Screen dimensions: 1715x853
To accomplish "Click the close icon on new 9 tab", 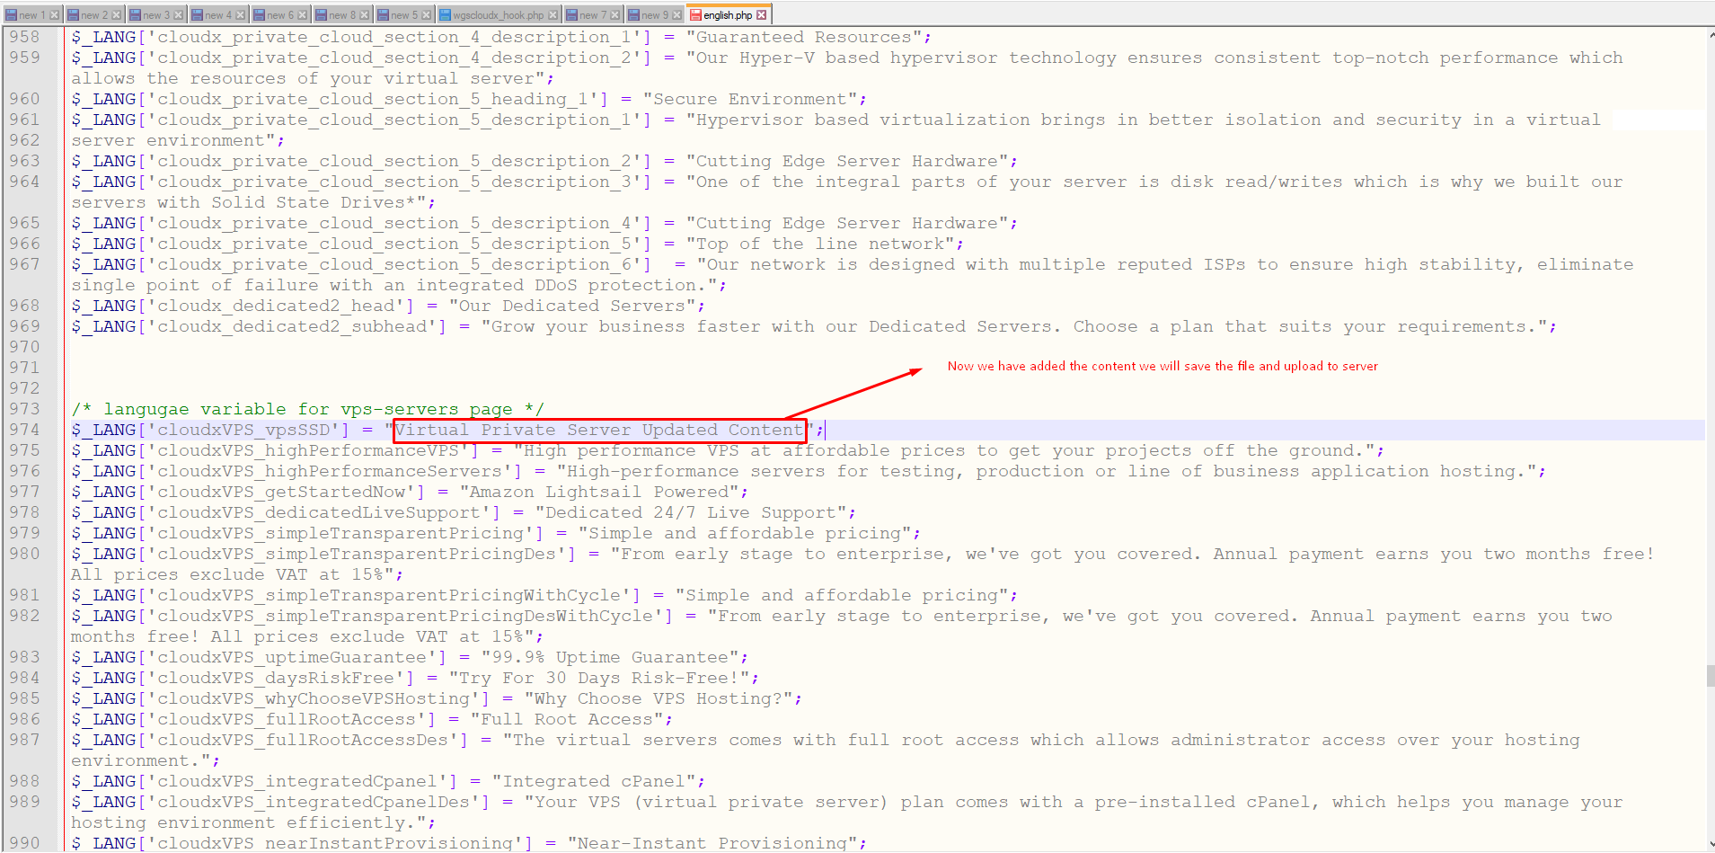I will coord(676,15).
